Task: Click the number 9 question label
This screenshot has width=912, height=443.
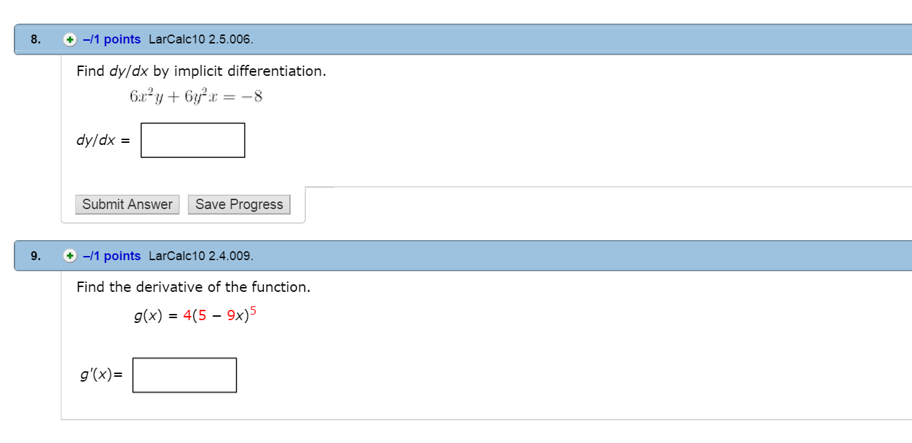Action: (32, 256)
